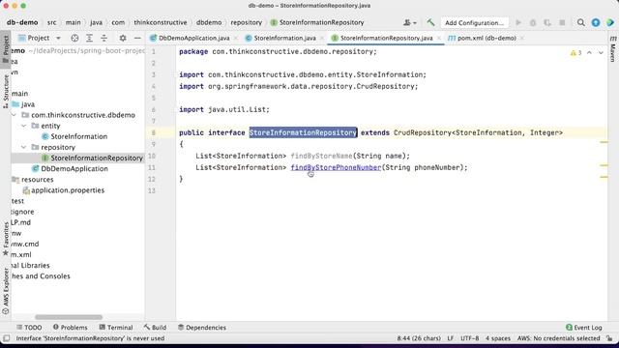
Task: Click the colorful plugin icon at toolbar end
Action: coord(610,22)
